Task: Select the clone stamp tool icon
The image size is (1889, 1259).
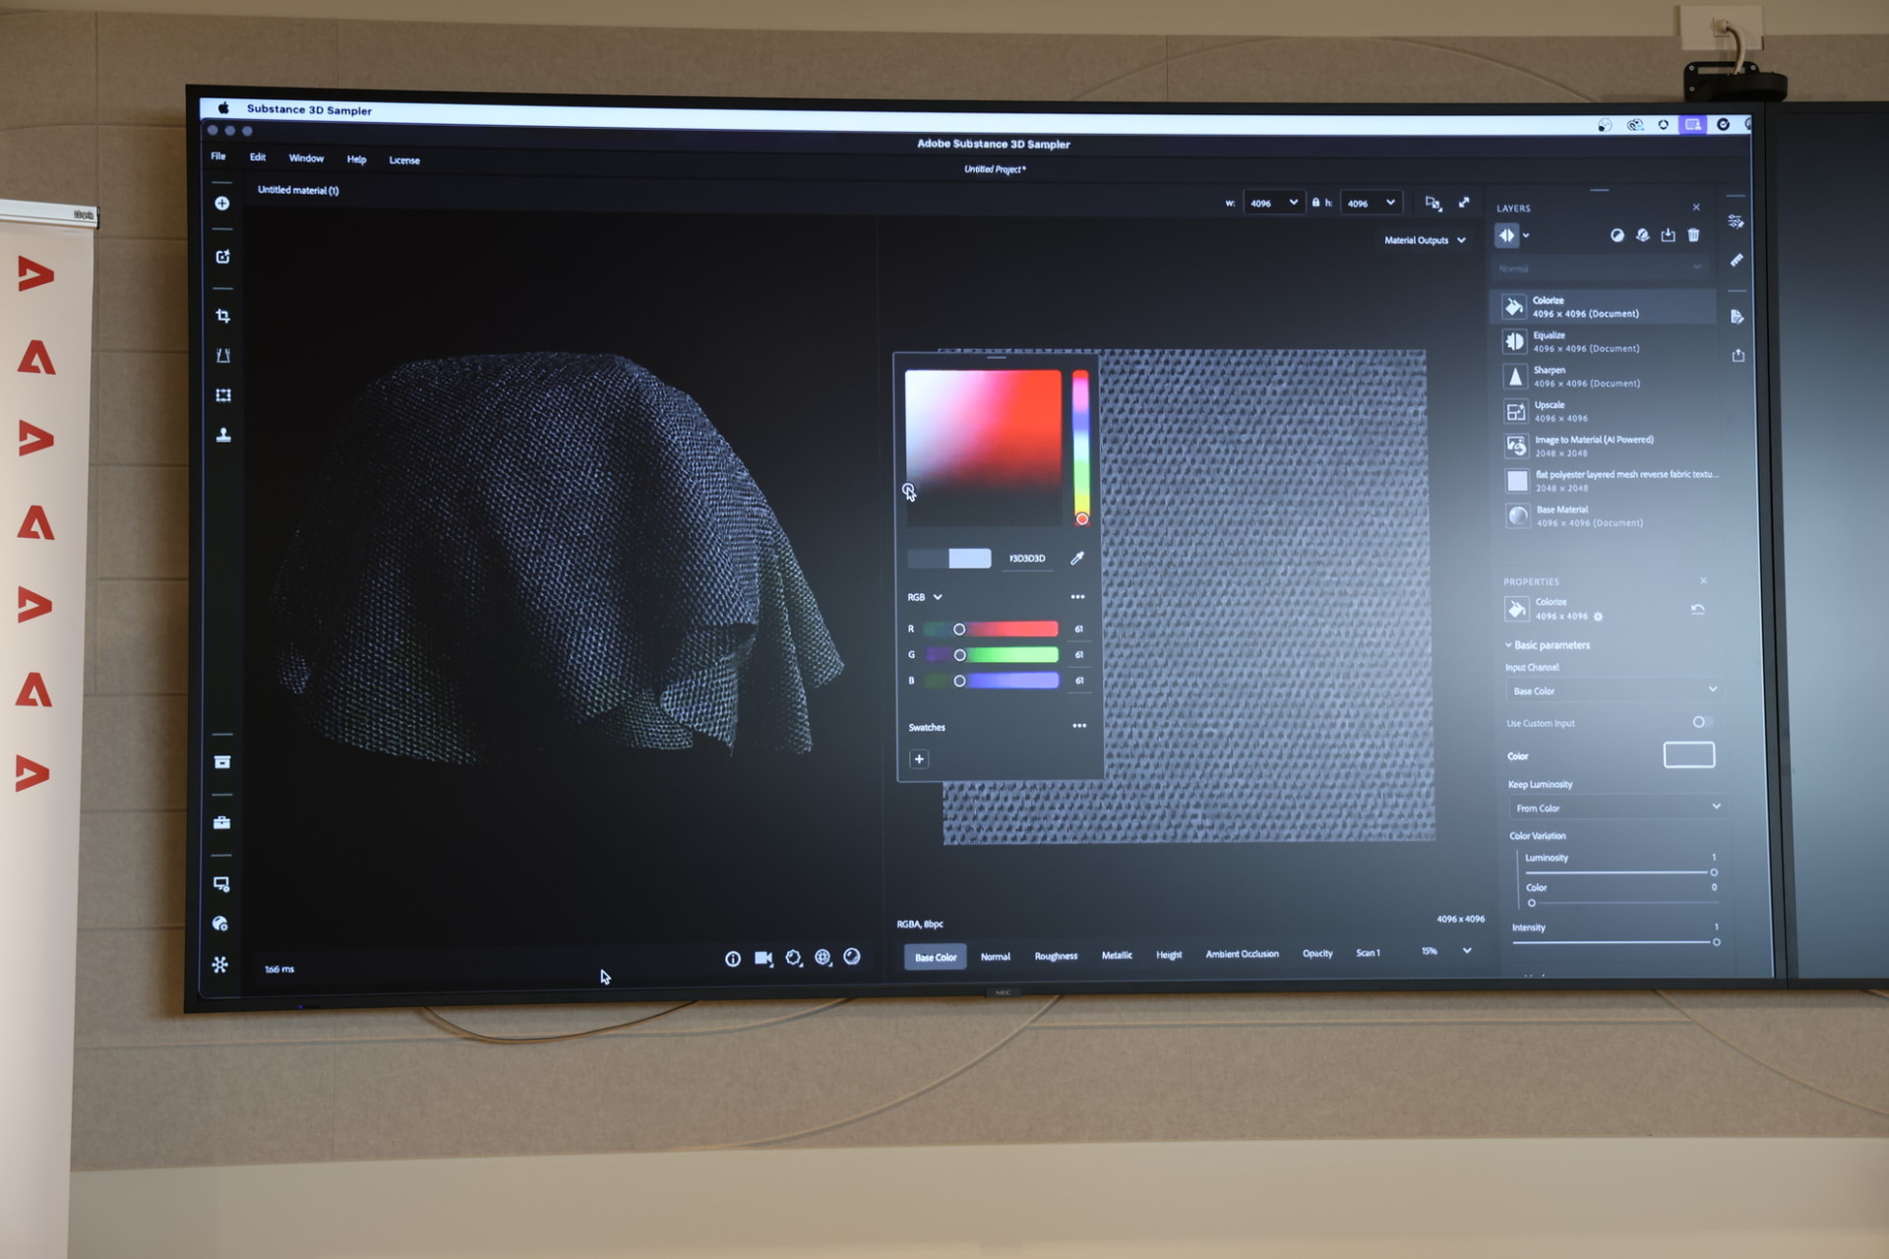Action: pyautogui.click(x=223, y=435)
